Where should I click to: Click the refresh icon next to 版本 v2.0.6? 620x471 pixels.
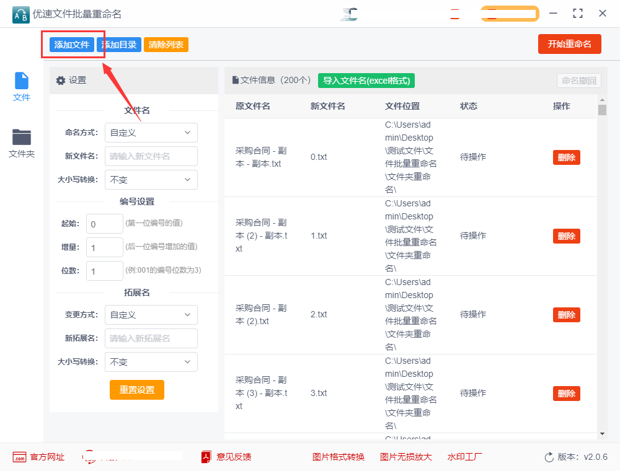click(x=549, y=457)
